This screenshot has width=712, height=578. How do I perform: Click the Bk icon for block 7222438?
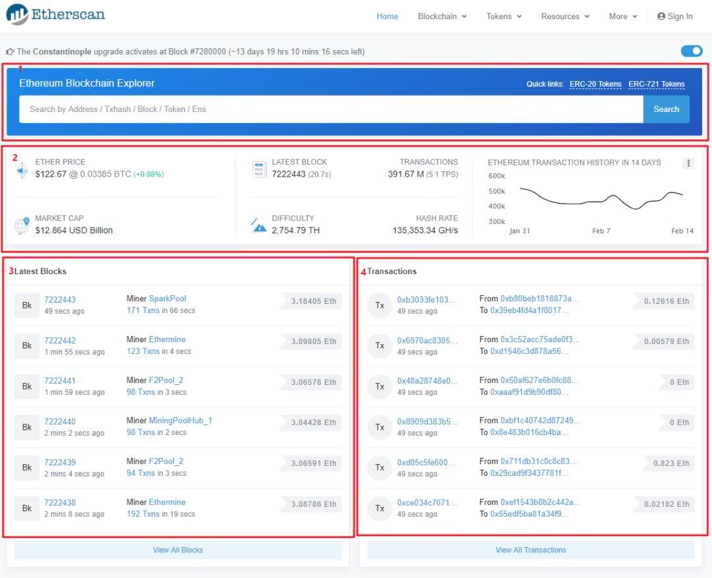pyautogui.click(x=27, y=508)
